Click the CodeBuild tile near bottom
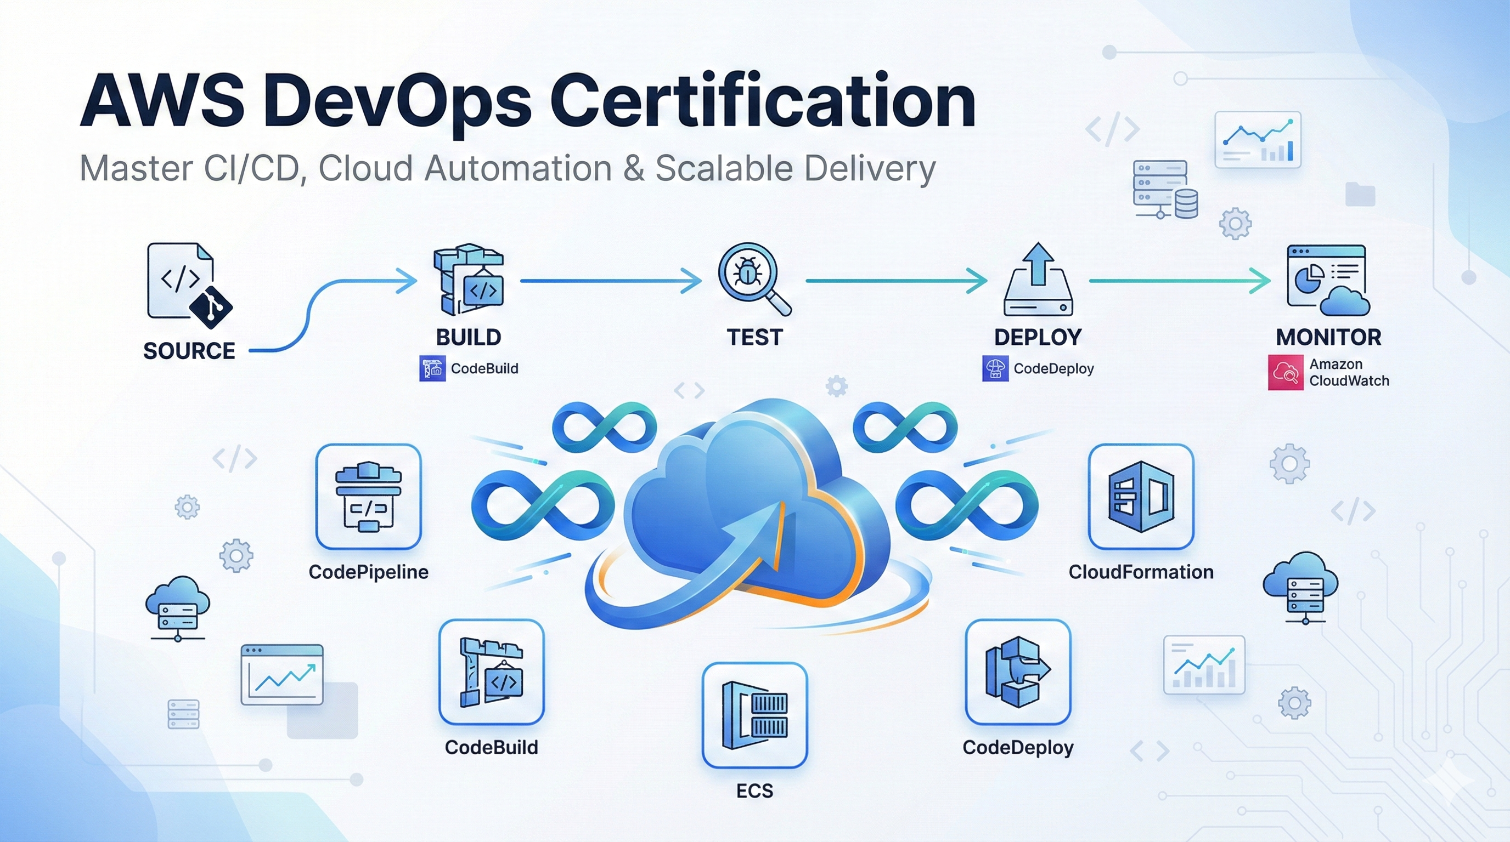Image resolution: width=1510 pixels, height=842 pixels. (x=491, y=672)
